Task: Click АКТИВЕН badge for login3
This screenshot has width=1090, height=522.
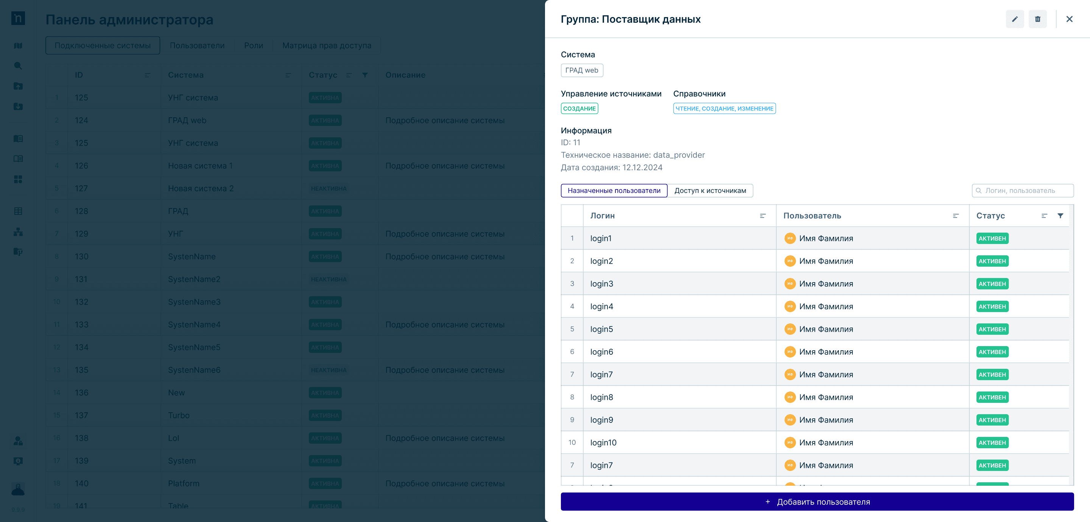Action: 992,284
